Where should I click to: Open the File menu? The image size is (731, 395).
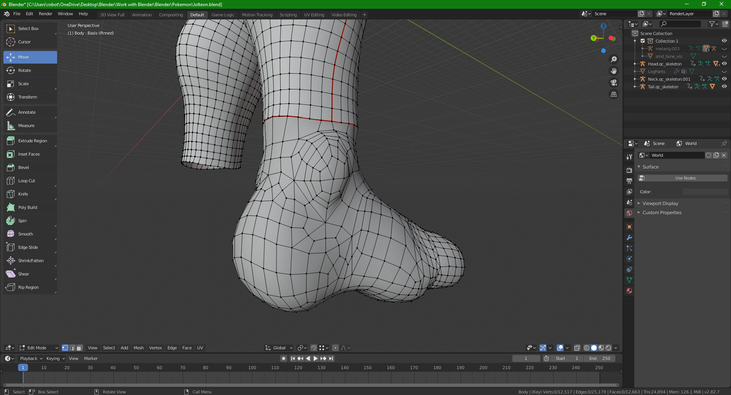tap(17, 14)
